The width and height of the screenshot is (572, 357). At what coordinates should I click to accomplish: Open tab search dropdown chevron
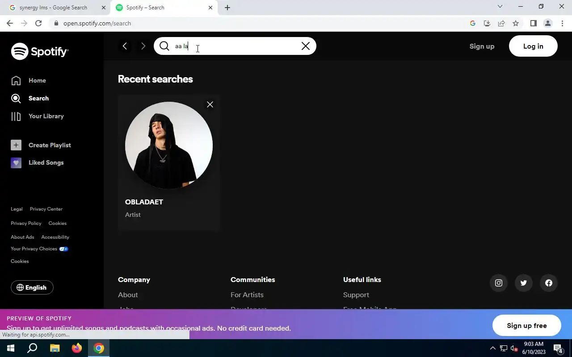click(500, 6)
